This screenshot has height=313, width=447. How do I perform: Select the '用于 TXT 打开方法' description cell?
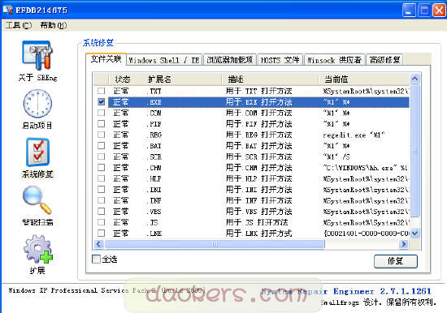[x=258, y=91]
